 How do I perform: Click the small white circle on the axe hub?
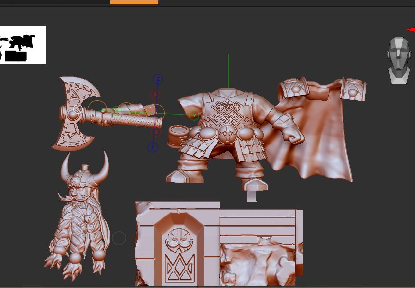78,109
